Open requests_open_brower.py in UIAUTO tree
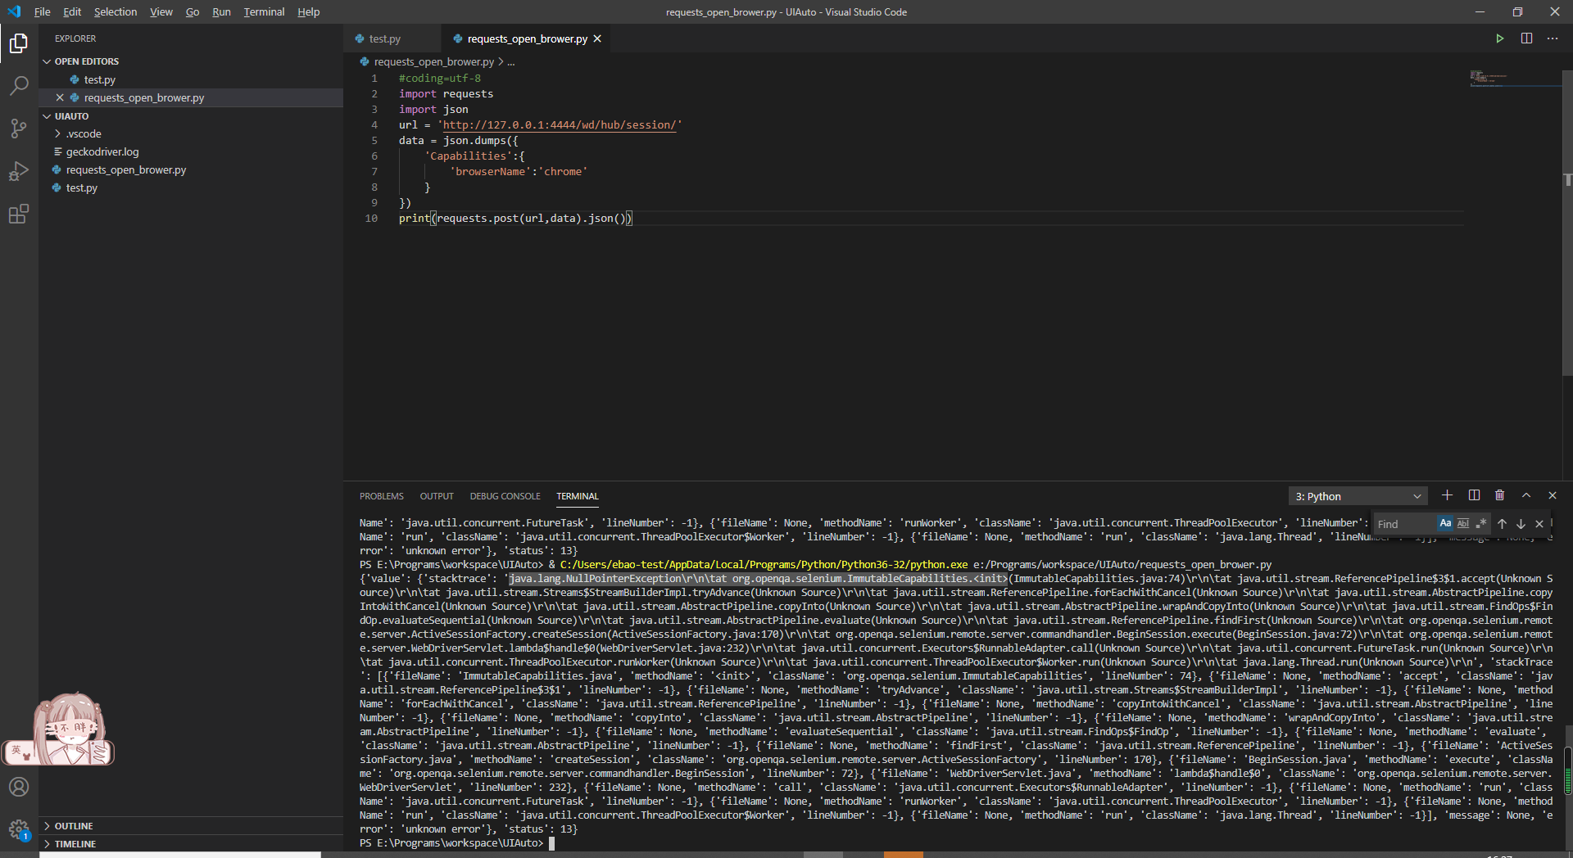Screen dimensions: 1573x858 (191, 169)
